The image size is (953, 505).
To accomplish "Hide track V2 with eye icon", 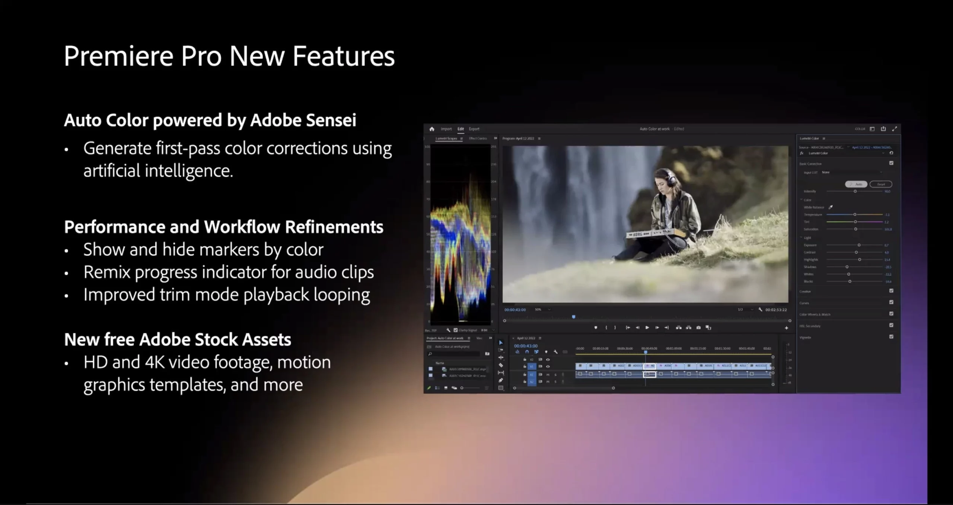I will pyautogui.click(x=548, y=359).
